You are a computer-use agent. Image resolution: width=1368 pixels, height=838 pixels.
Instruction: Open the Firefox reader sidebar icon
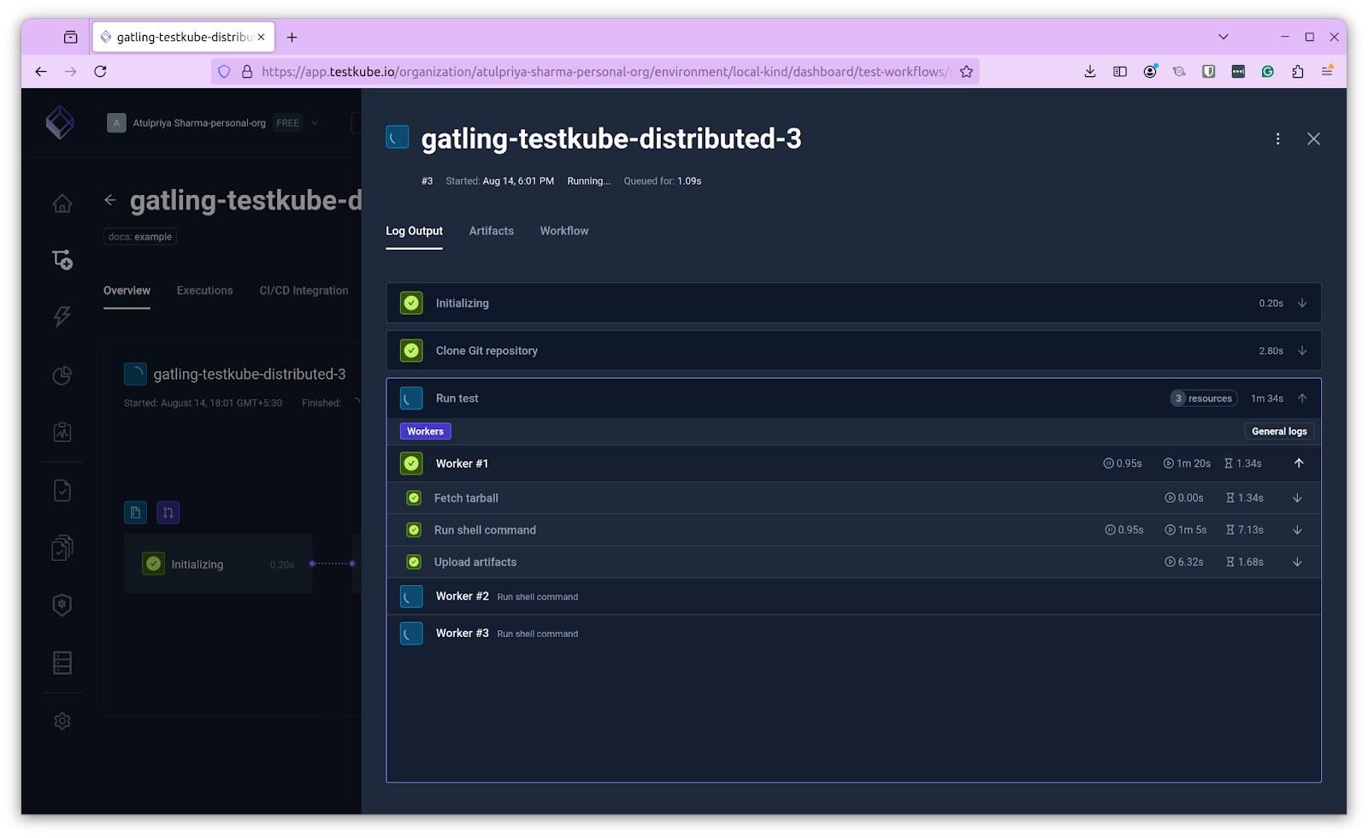[1120, 72]
